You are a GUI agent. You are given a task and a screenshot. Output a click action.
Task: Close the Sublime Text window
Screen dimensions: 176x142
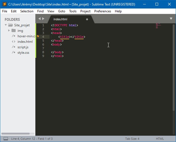[169, 4]
